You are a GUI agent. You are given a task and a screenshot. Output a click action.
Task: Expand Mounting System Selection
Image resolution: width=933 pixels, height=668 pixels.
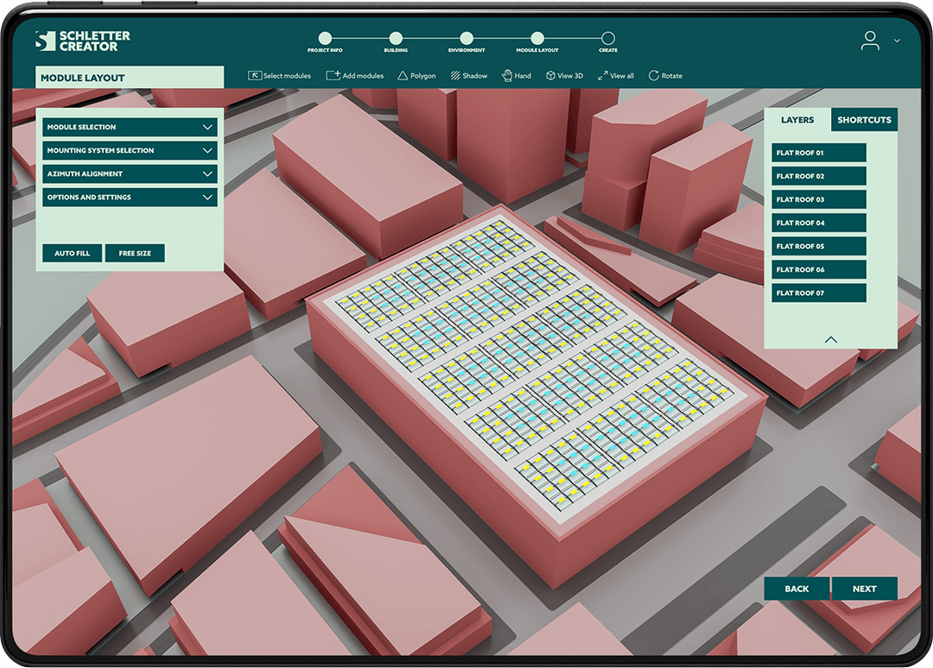(130, 150)
